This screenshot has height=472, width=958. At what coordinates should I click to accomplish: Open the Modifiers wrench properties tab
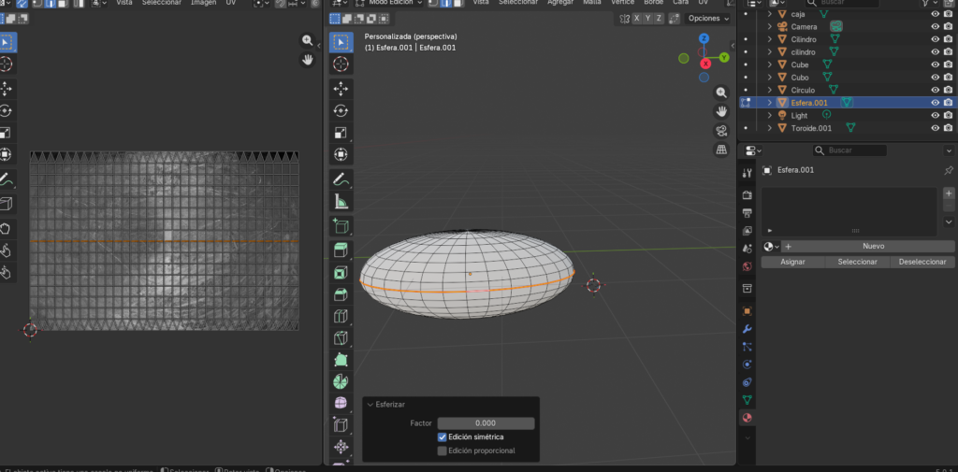(x=747, y=329)
